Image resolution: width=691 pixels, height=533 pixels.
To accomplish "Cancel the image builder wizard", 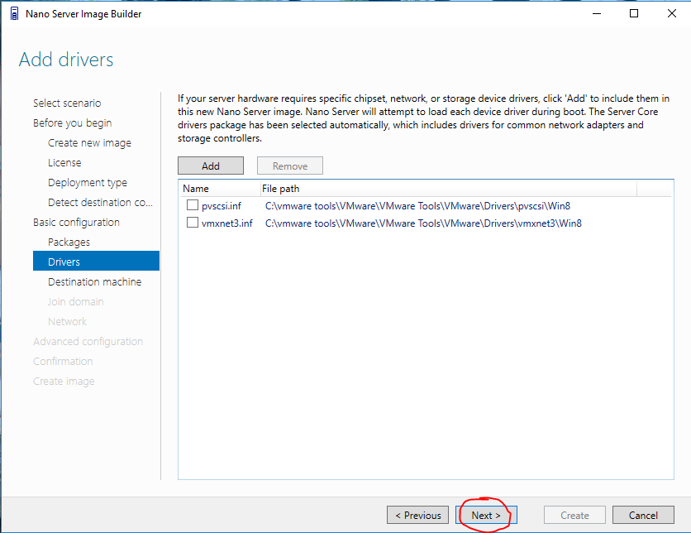I will coord(643,515).
